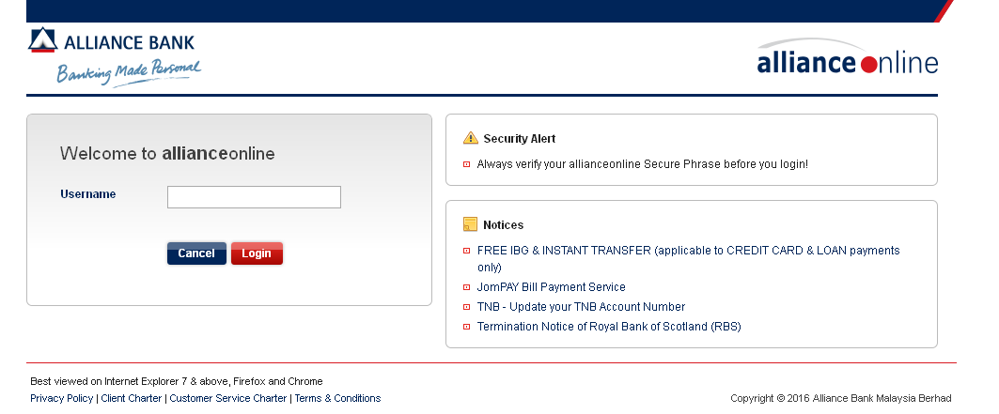Click the allianceonline logo

[847, 62]
